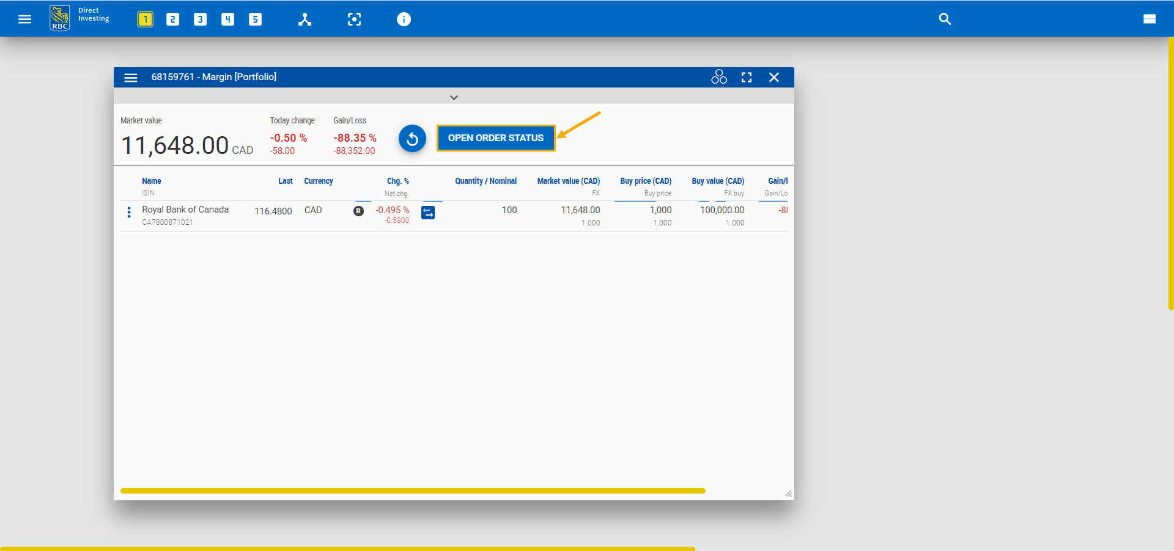1174x551 pixels.
Task: Open the widget linking circles icon in portfolio header
Action: click(x=718, y=76)
